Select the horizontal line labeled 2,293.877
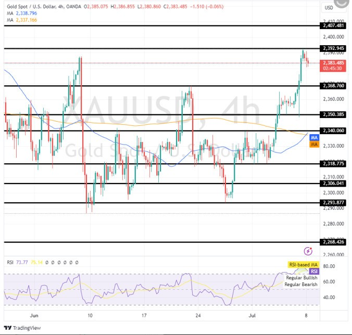352x335 pixels. [156, 203]
